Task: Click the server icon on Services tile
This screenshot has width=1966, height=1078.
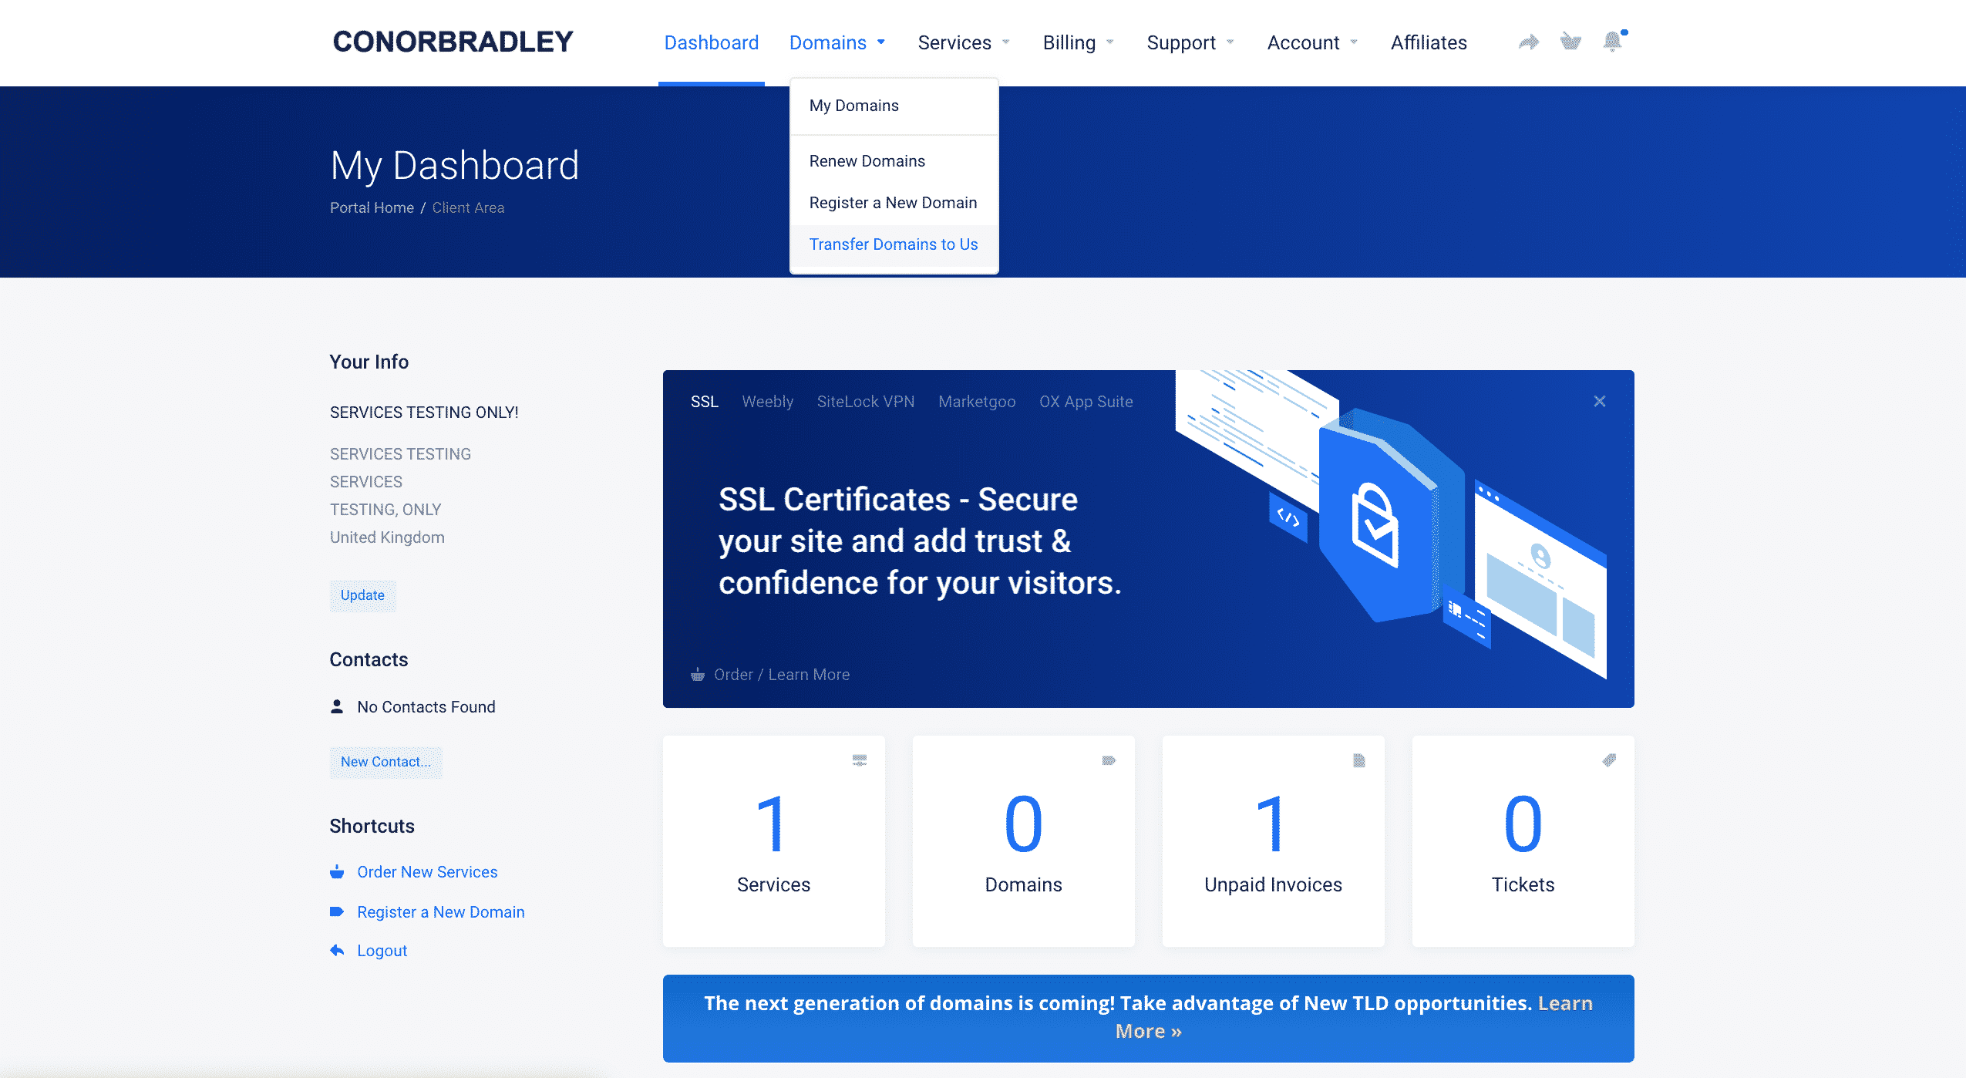Action: pos(860,760)
